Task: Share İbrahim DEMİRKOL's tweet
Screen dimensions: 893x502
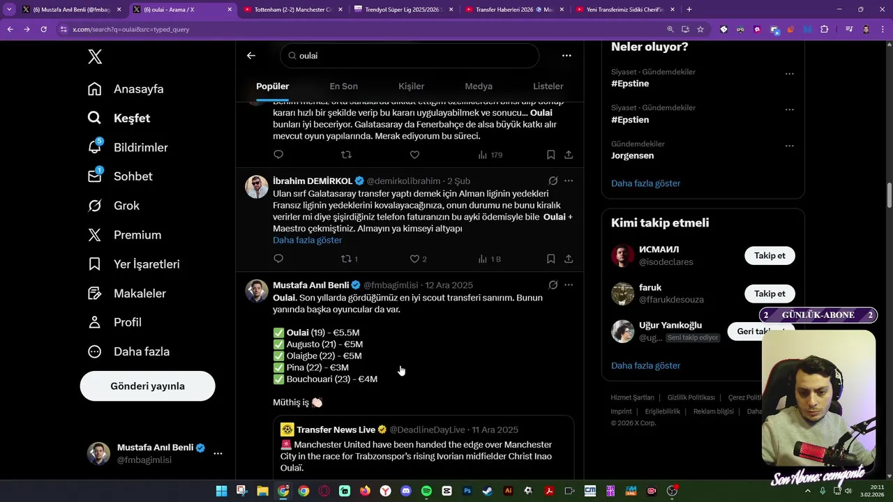Action: click(569, 259)
